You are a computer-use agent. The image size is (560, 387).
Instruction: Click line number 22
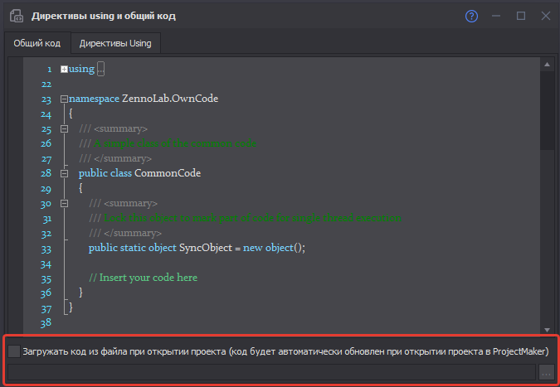point(46,85)
